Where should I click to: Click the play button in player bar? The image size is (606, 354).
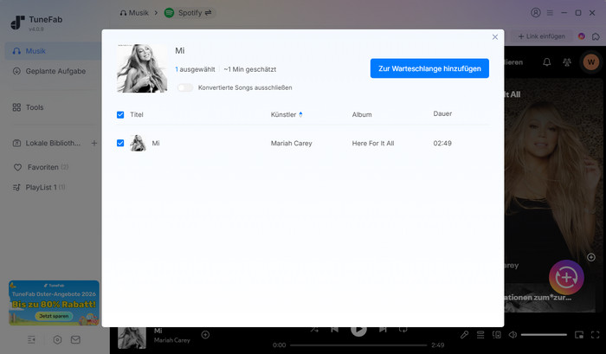(358, 330)
